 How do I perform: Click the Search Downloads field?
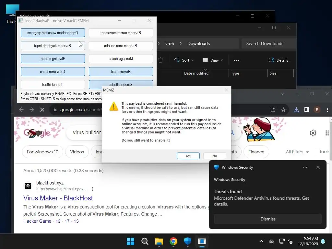pyautogui.click(x=269, y=43)
